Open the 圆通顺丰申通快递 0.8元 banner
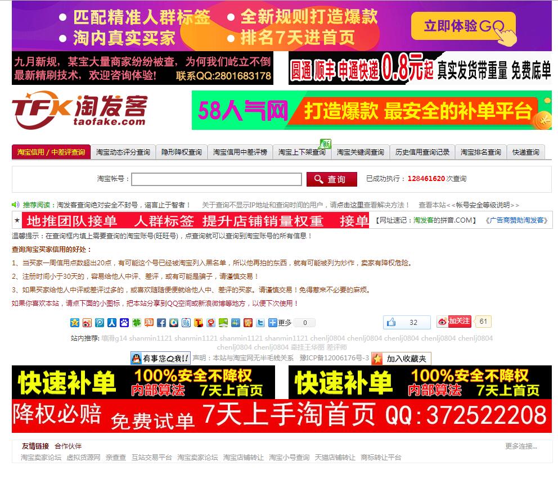 (420, 68)
